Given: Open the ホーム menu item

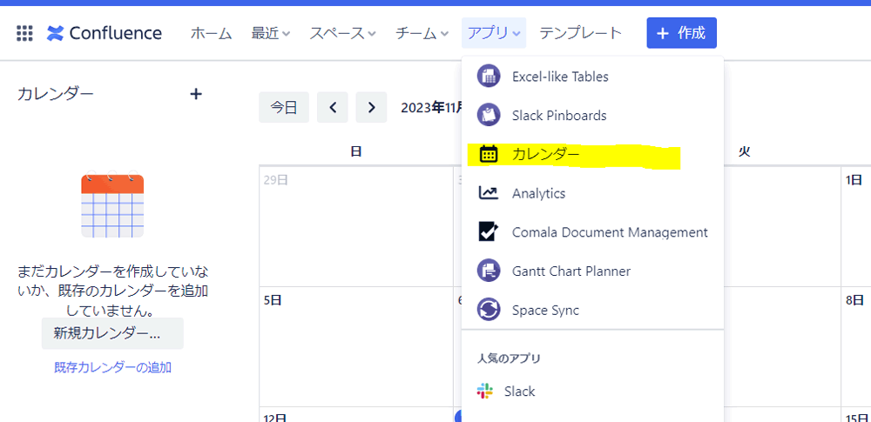Looking at the screenshot, I should [x=211, y=33].
